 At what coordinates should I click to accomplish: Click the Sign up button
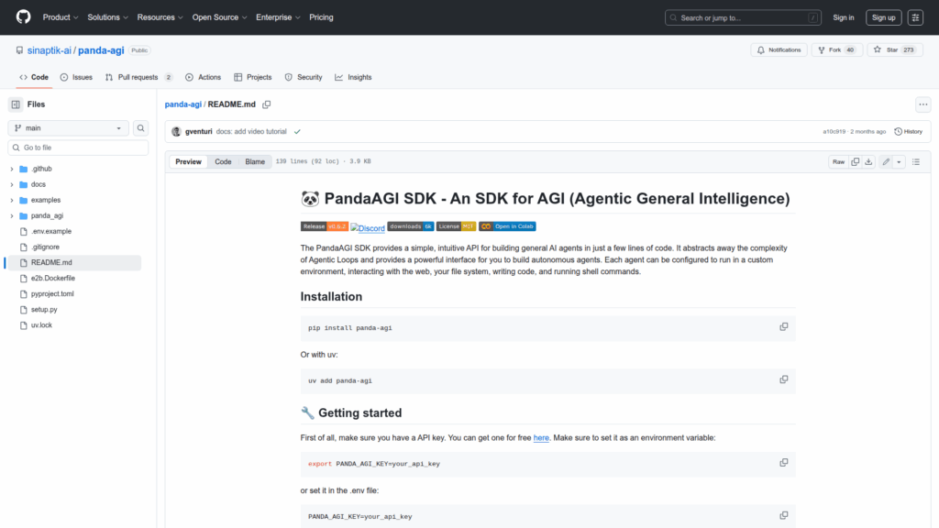point(883,17)
